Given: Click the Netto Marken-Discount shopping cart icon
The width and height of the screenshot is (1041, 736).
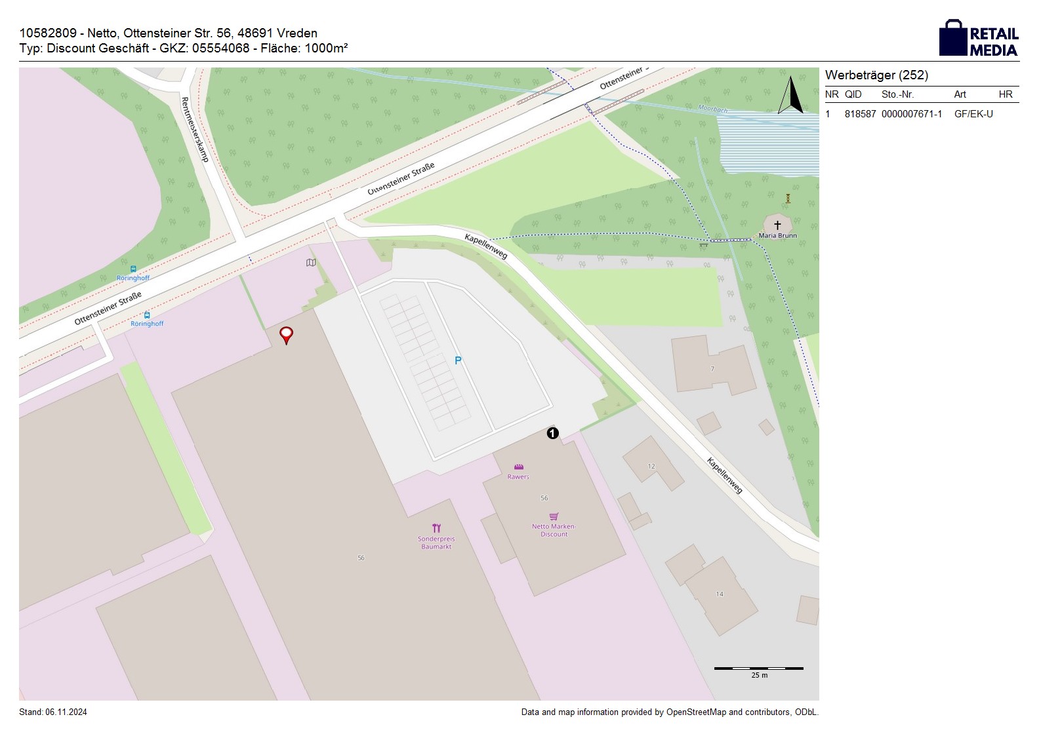Looking at the screenshot, I should tap(554, 516).
